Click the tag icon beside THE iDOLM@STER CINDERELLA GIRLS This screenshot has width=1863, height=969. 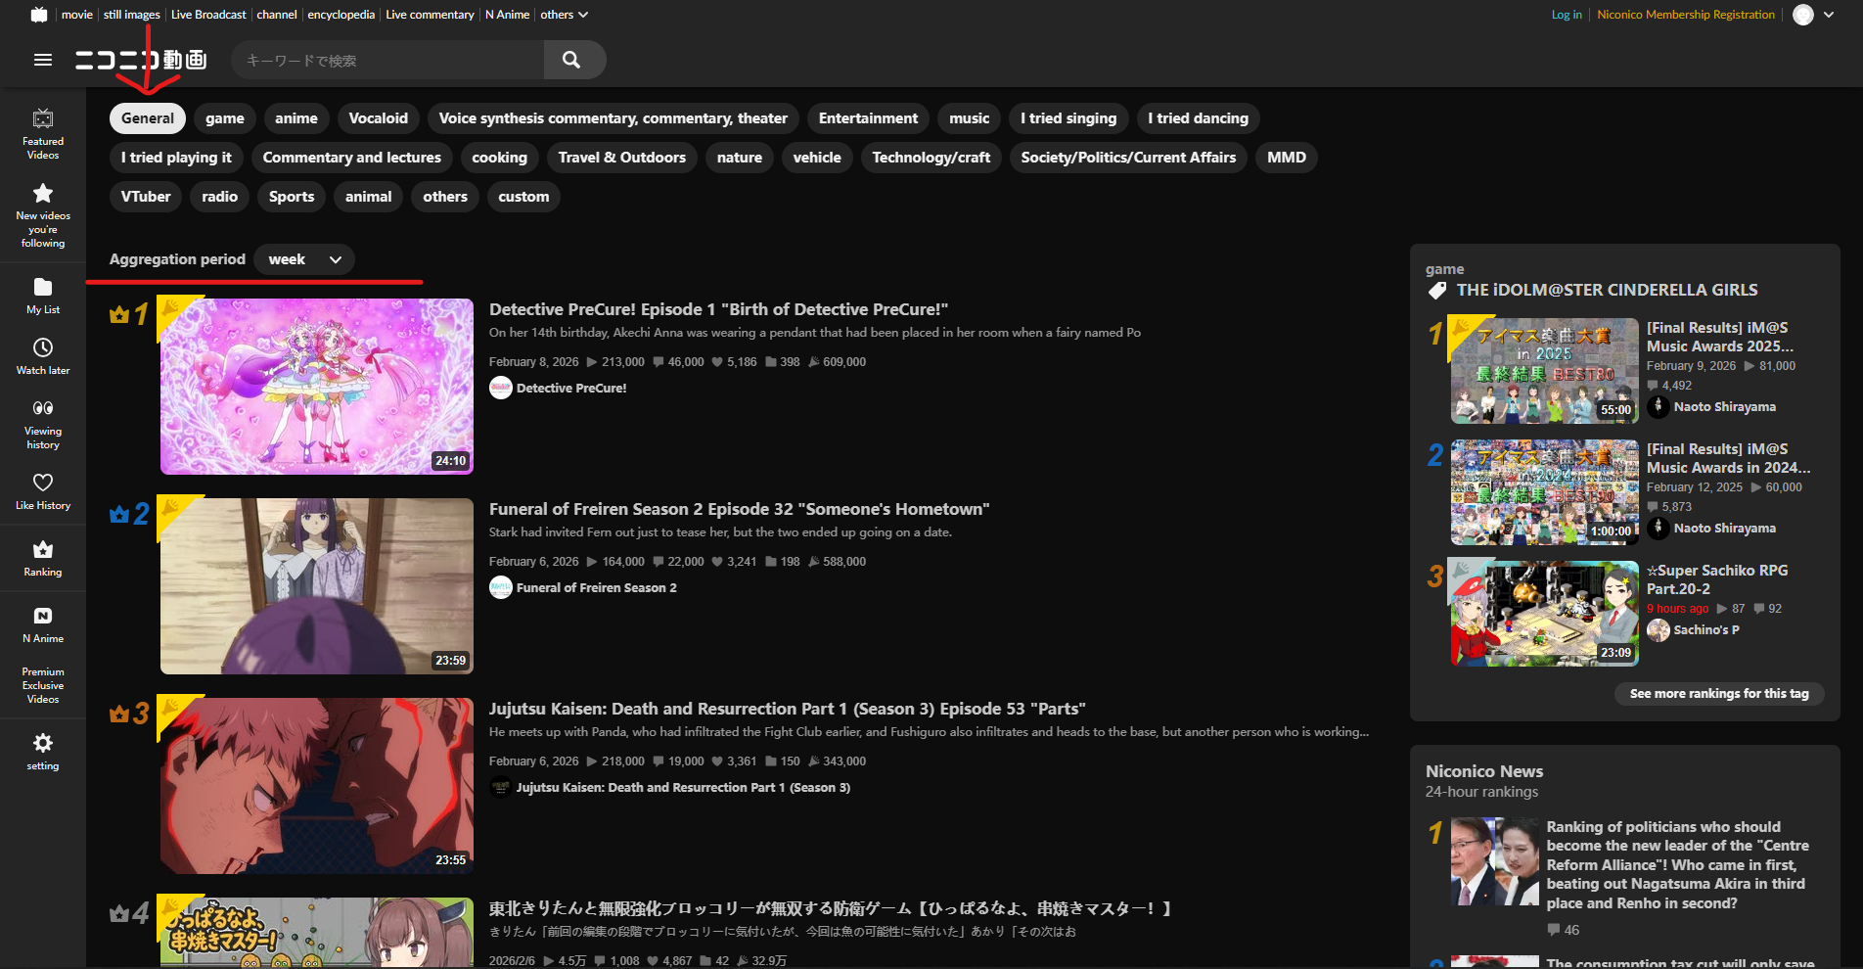point(1437,291)
